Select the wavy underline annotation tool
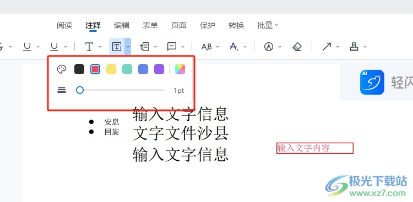Screen dimensions: 413x202 click(55, 47)
